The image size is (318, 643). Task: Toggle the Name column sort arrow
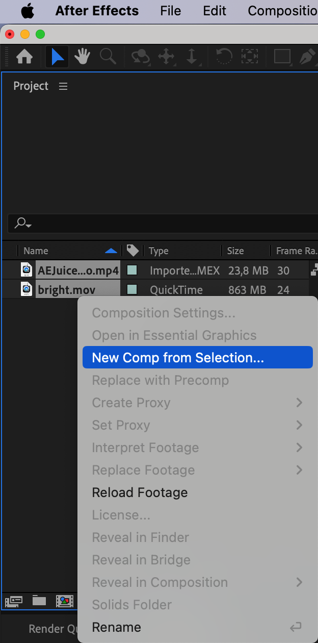111,251
